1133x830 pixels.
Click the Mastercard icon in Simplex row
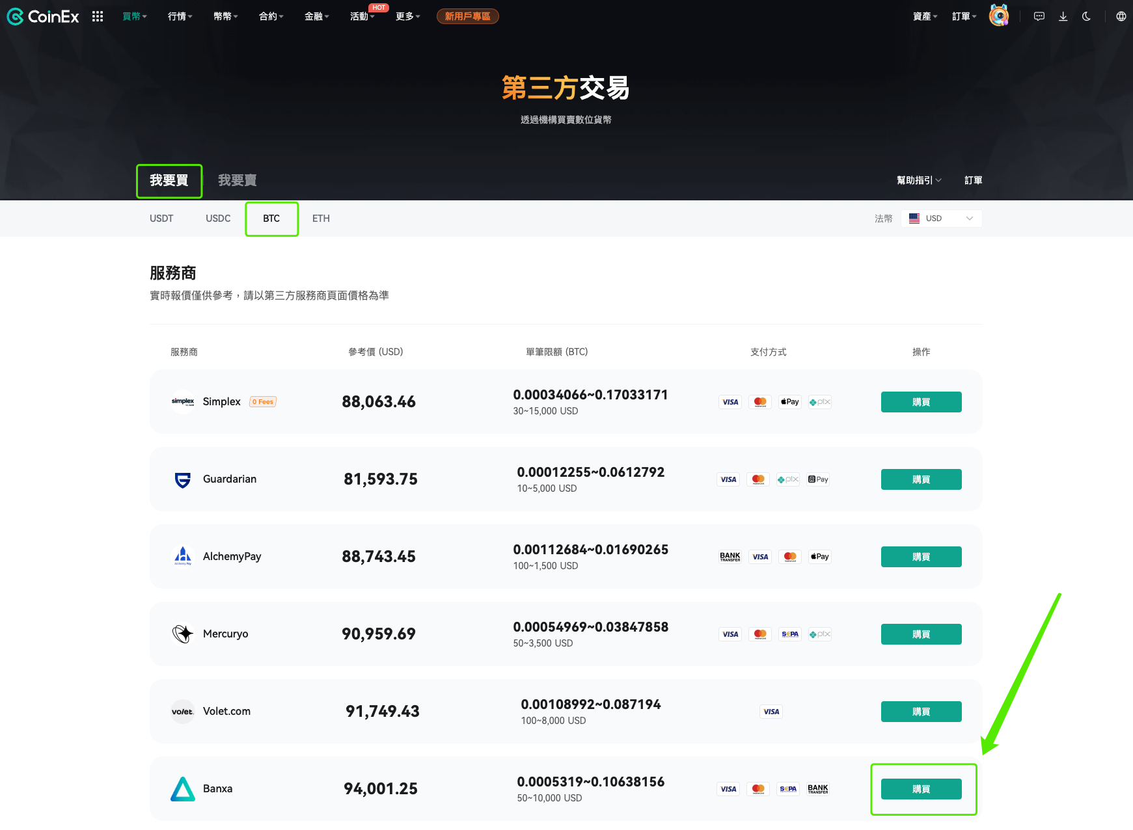[760, 402]
